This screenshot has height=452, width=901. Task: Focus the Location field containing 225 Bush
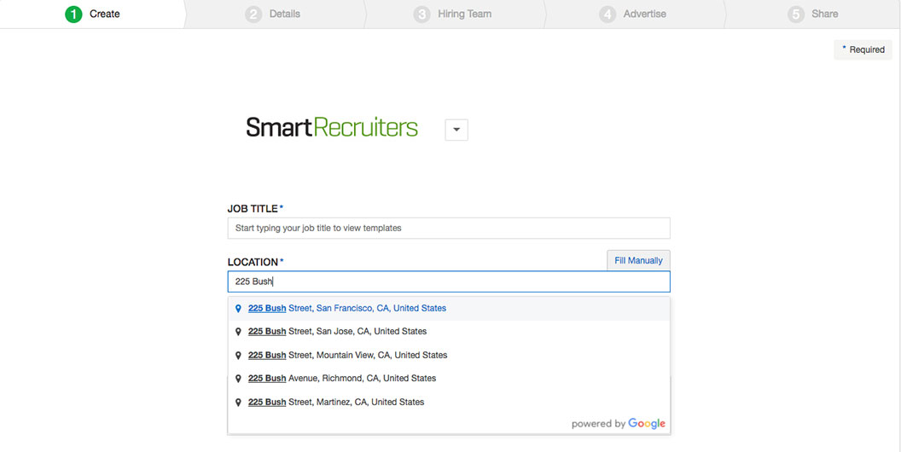tap(449, 282)
